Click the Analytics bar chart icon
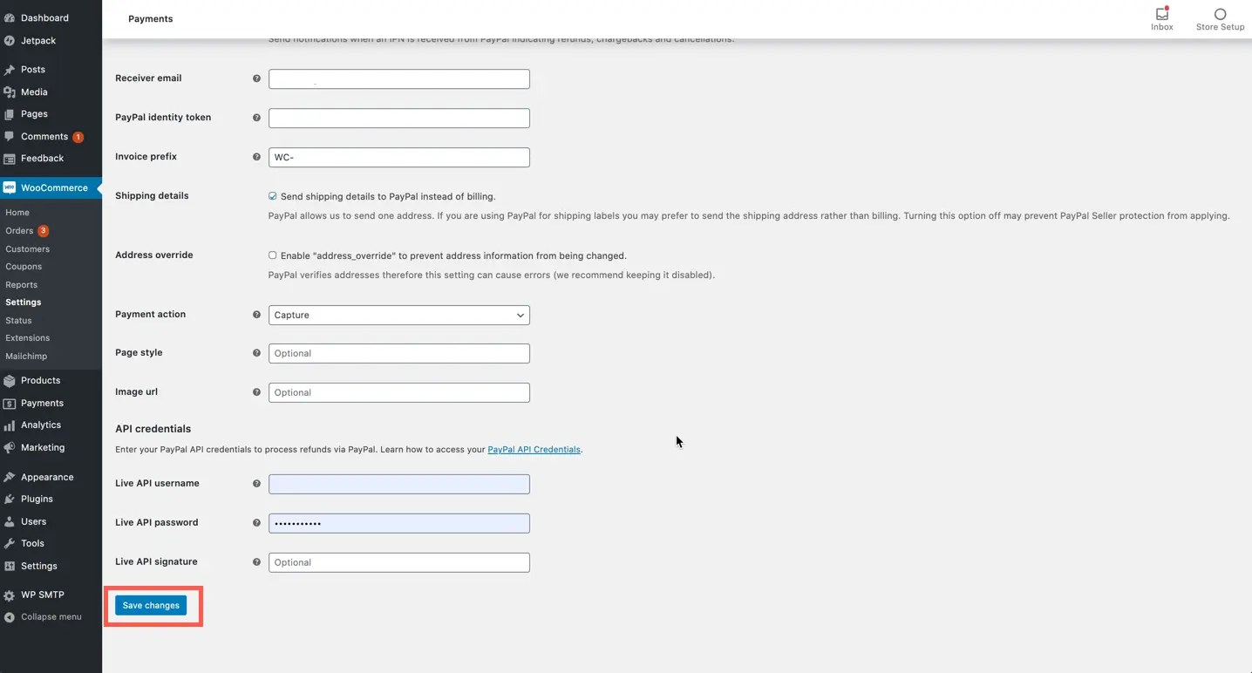Screen dimensions: 1252x673 pos(10,425)
